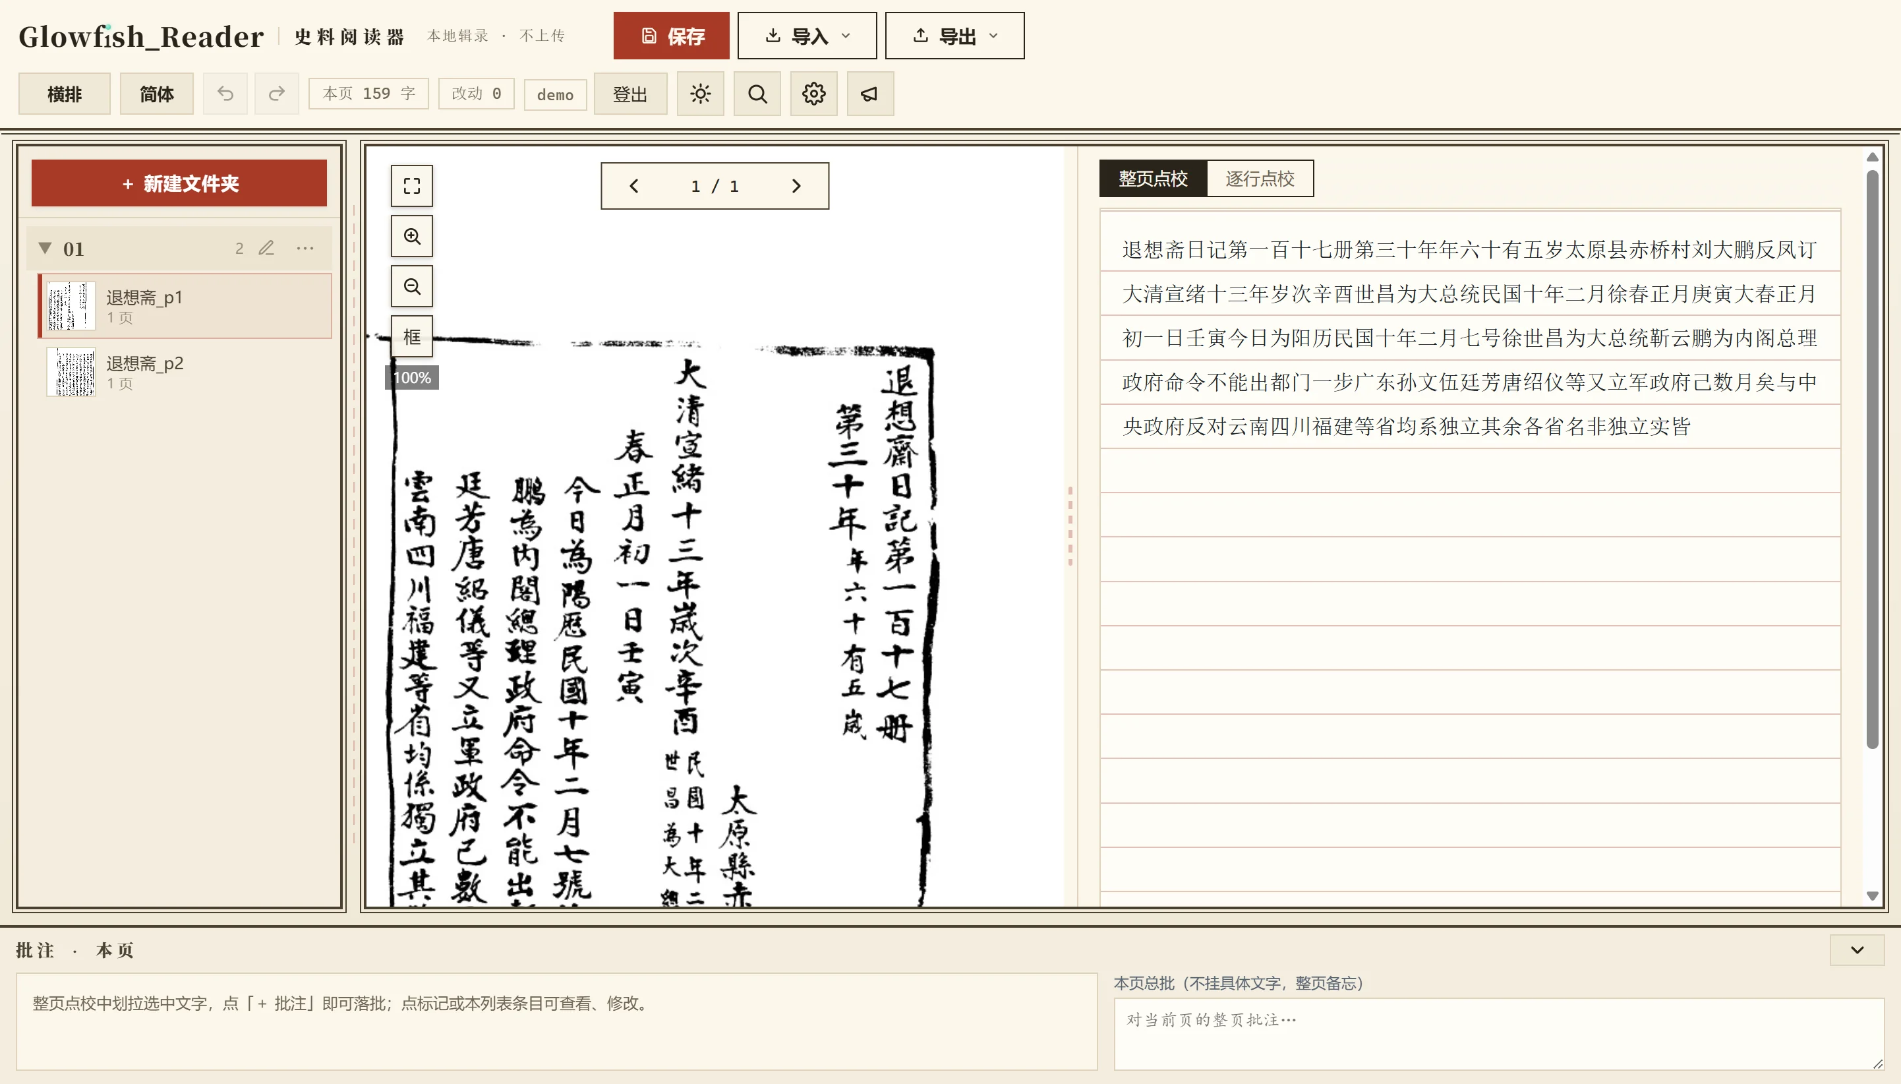Screen dimensions: 1901x1084
Task: Toggle the 框 box overlay tool
Action: (x=411, y=336)
